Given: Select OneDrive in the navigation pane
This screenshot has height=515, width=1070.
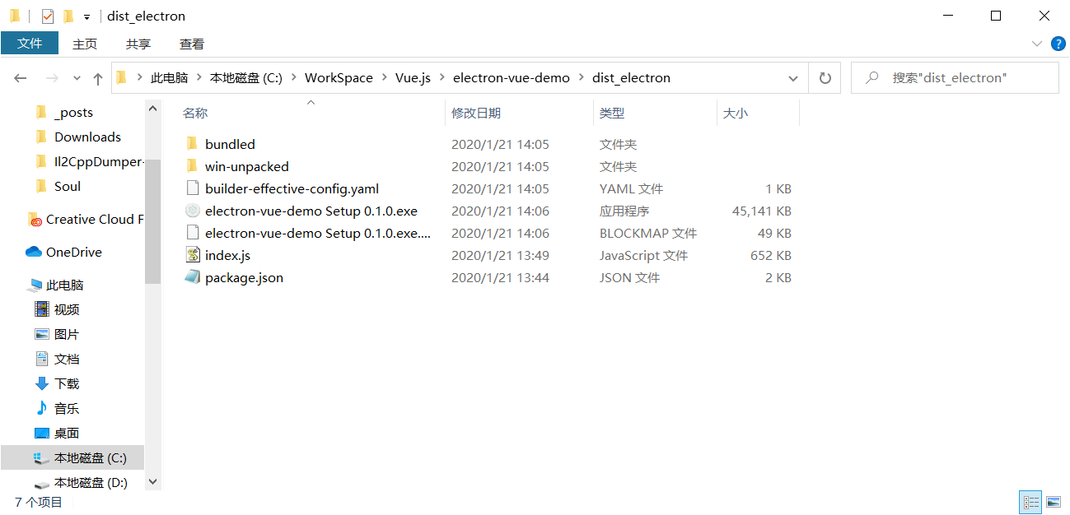Looking at the screenshot, I should (x=73, y=253).
